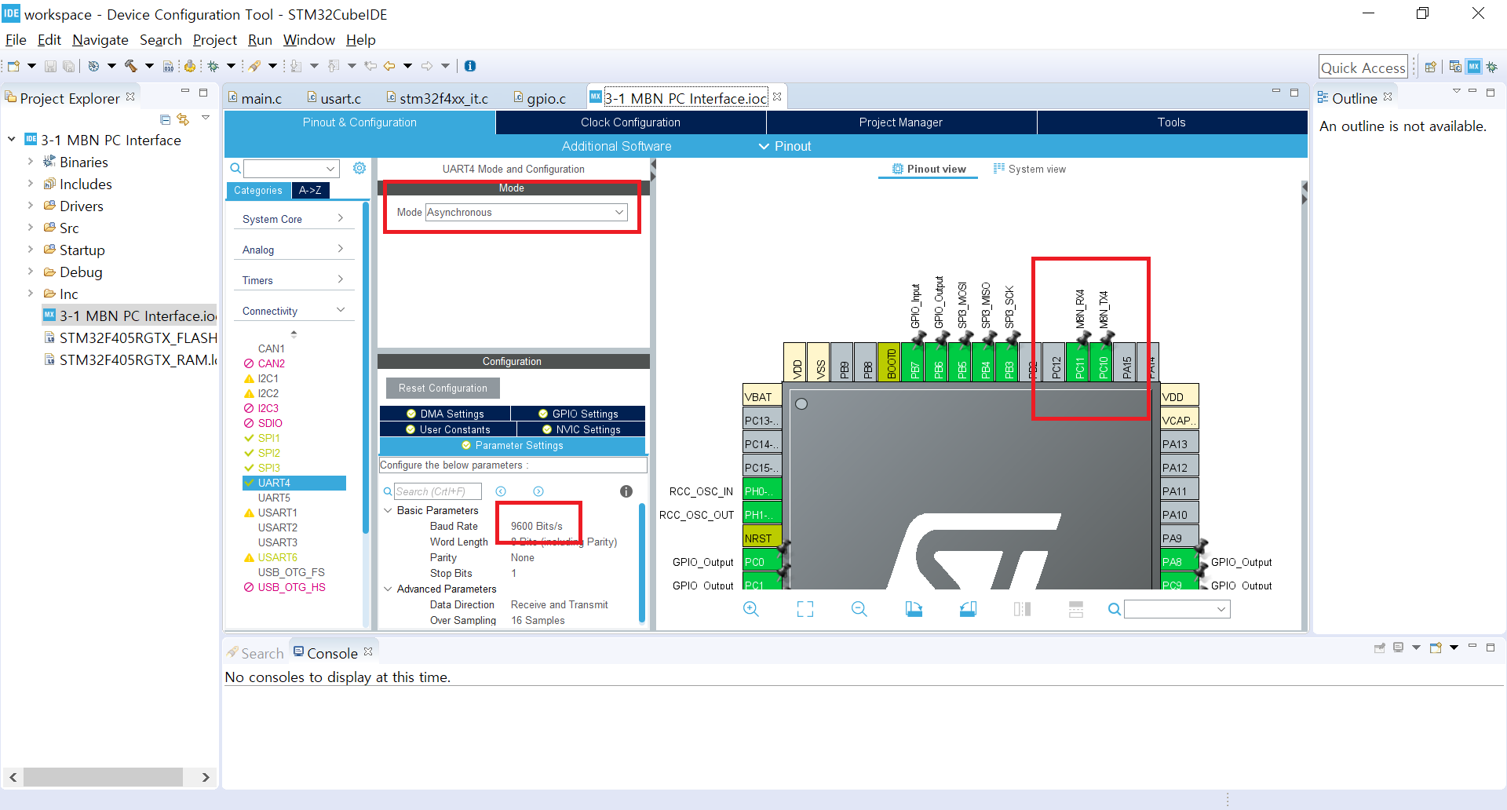Switch to the main.c editor tab
The height and width of the screenshot is (810, 1507).
click(256, 98)
